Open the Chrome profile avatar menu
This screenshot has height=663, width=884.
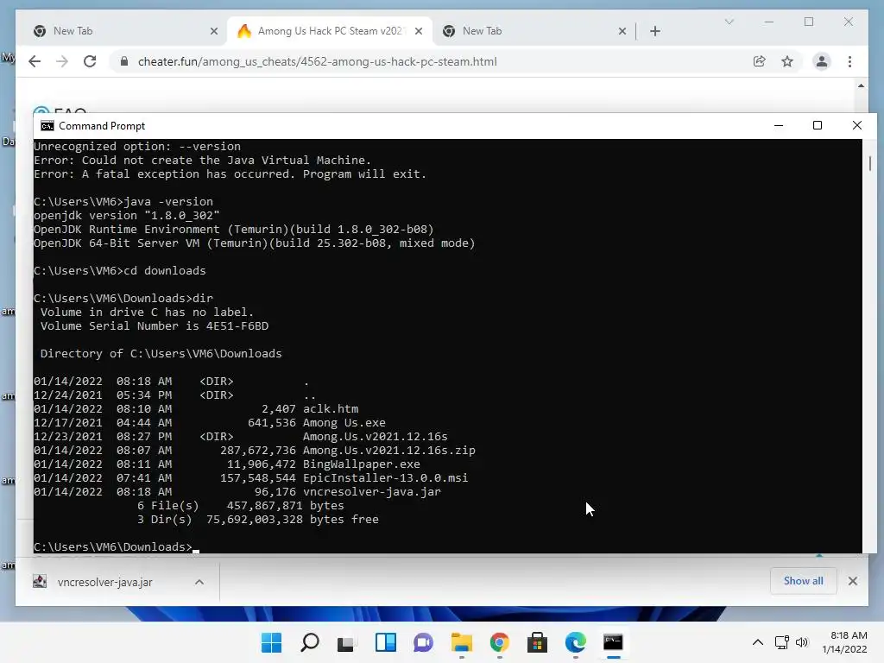(822, 61)
